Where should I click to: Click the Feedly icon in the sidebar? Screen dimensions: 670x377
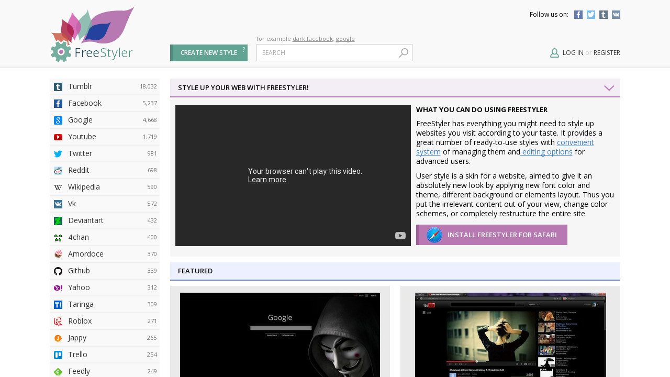coord(58,372)
